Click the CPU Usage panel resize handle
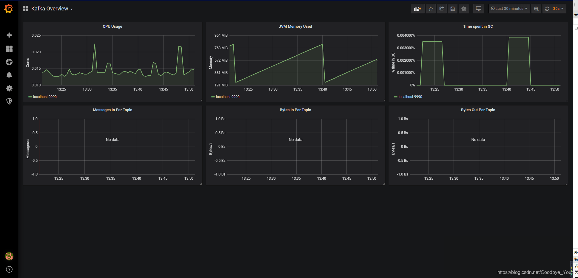 [201, 100]
